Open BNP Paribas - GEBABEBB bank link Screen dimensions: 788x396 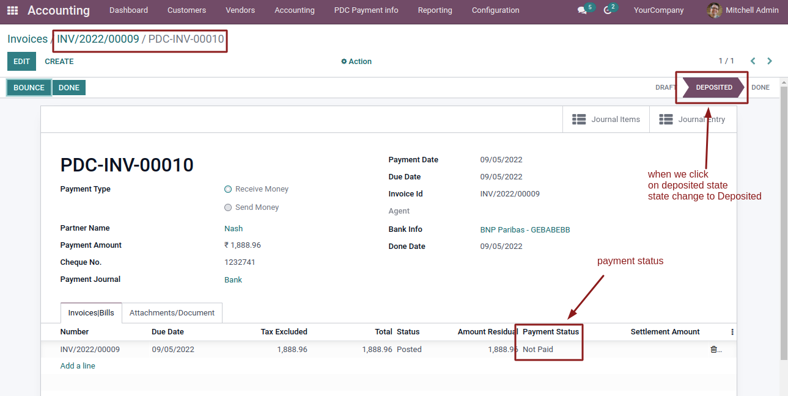point(525,230)
